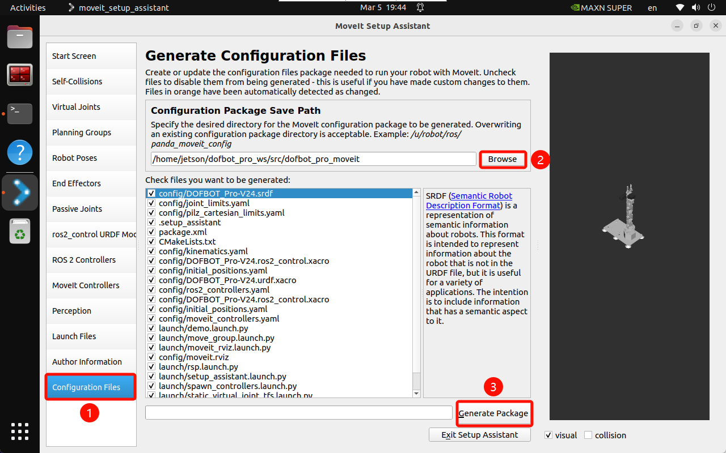The width and height of the screenshot is (726, 453).
Task: Open the Self-Collisions step
Action: point(91,82)
